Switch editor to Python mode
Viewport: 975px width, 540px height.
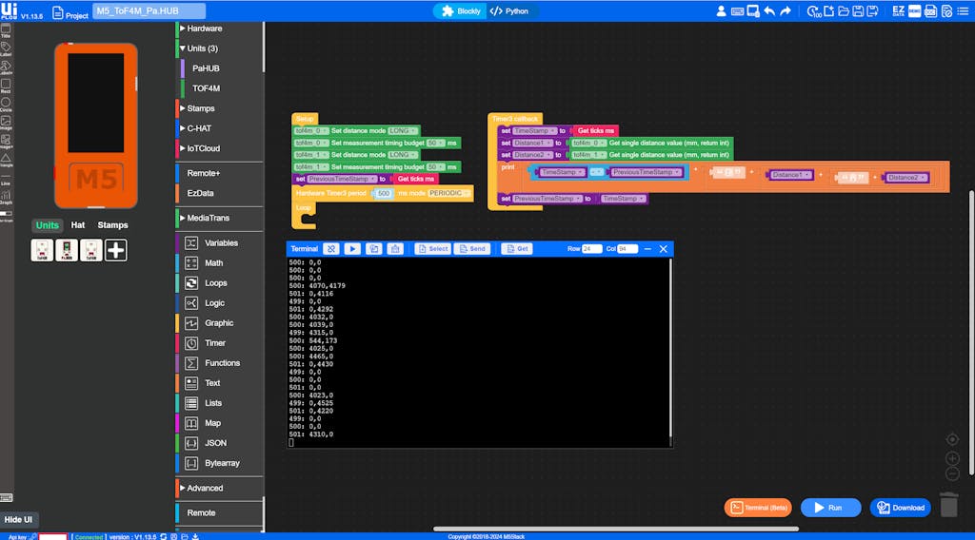[509, 11]
